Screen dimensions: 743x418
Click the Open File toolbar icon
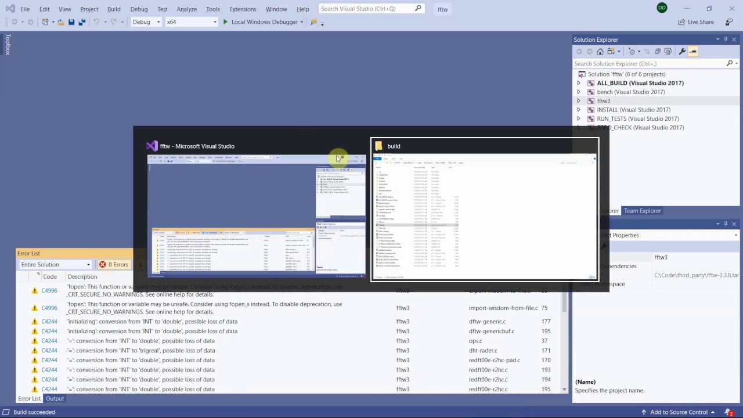click(x=60, y=22)
